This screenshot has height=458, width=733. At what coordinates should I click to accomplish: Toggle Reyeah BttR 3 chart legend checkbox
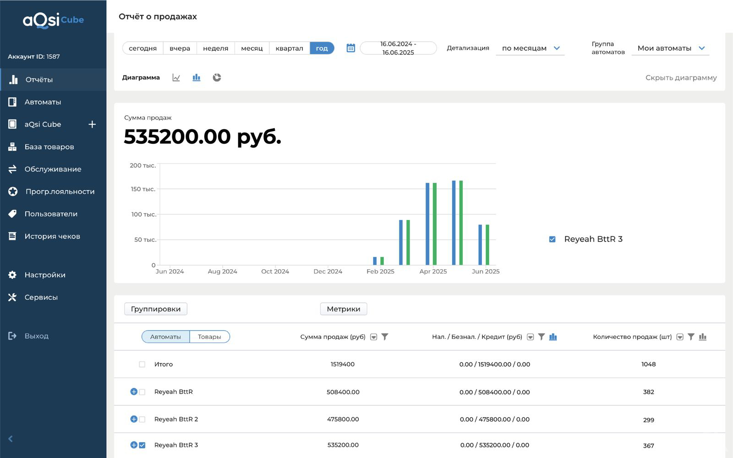[552, 239]
